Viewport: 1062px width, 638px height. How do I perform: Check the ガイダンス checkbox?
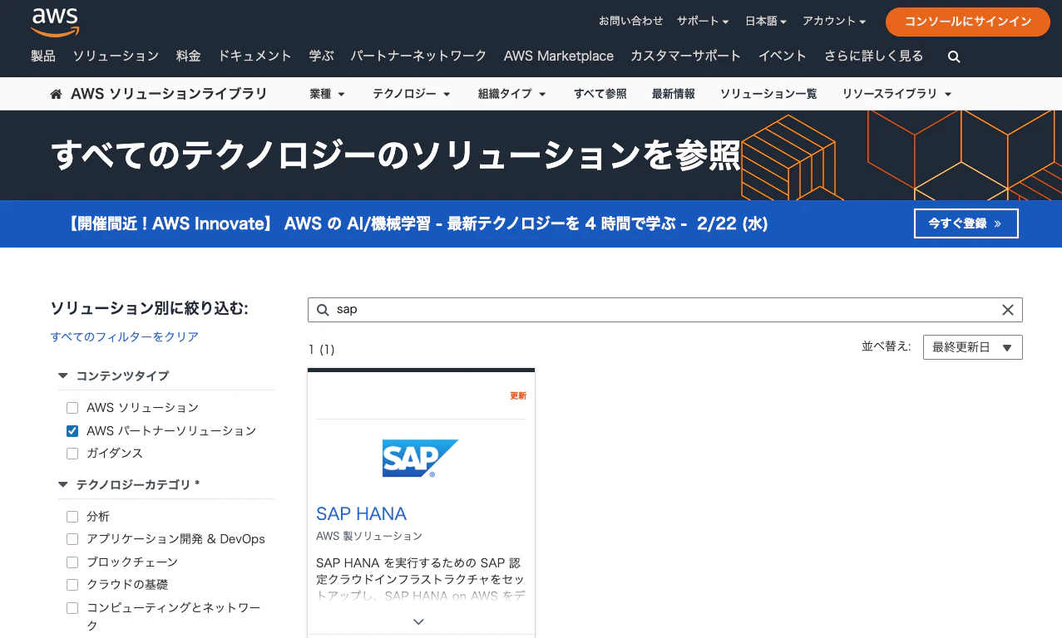(x=72, y=454)
